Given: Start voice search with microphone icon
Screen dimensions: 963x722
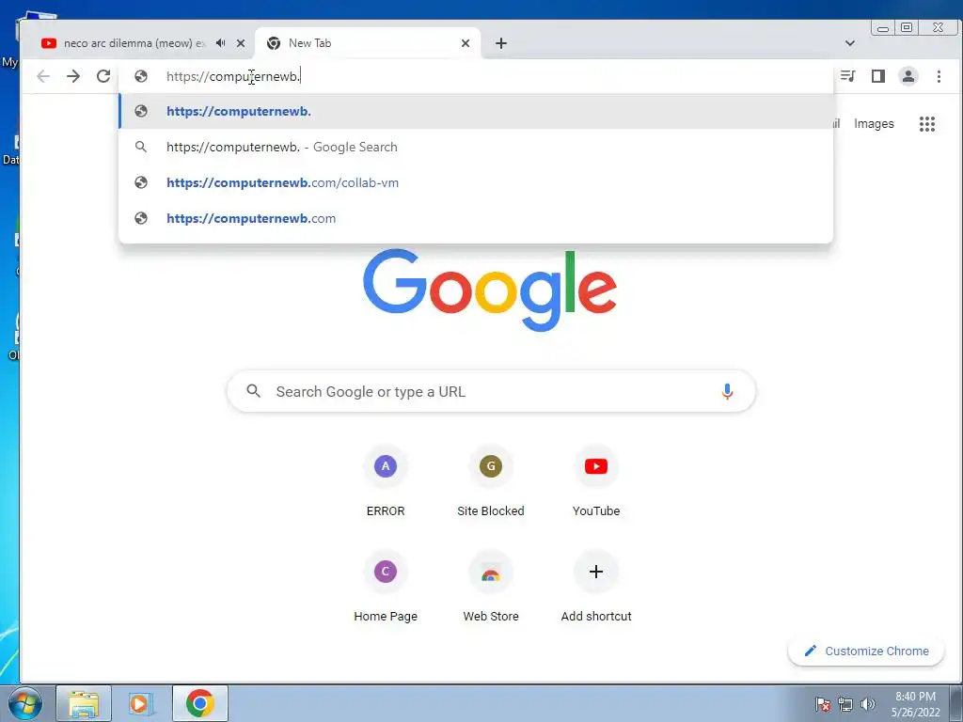Looking at the screenshot, I should coord(727,391).
